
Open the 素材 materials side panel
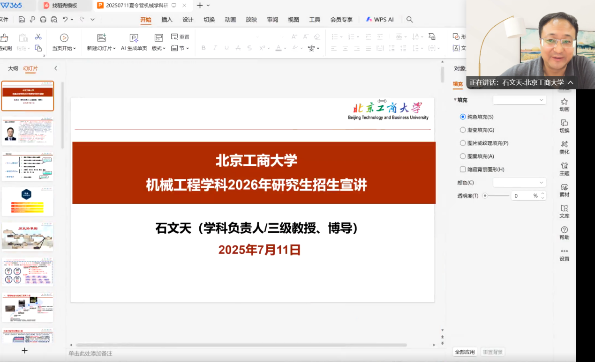(x=564, y=190)
